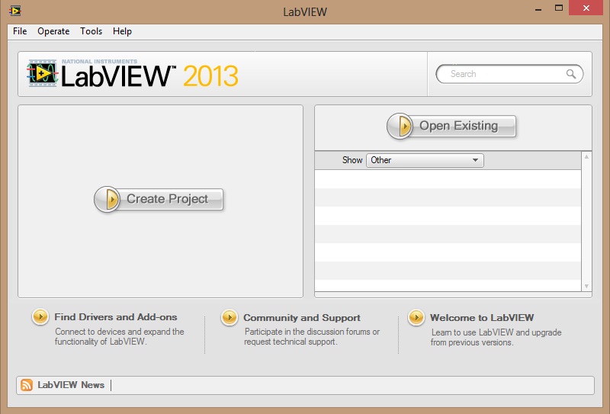Image resolution: width=610 pixels, height=414 pixels.
Task: Open the Operate menu
Action: coord(53,31)
